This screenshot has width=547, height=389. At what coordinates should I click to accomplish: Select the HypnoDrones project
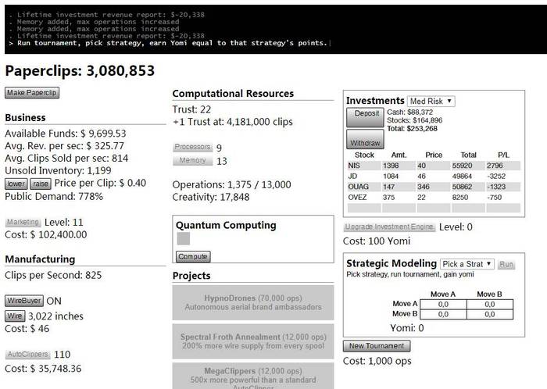click(253, 302)
